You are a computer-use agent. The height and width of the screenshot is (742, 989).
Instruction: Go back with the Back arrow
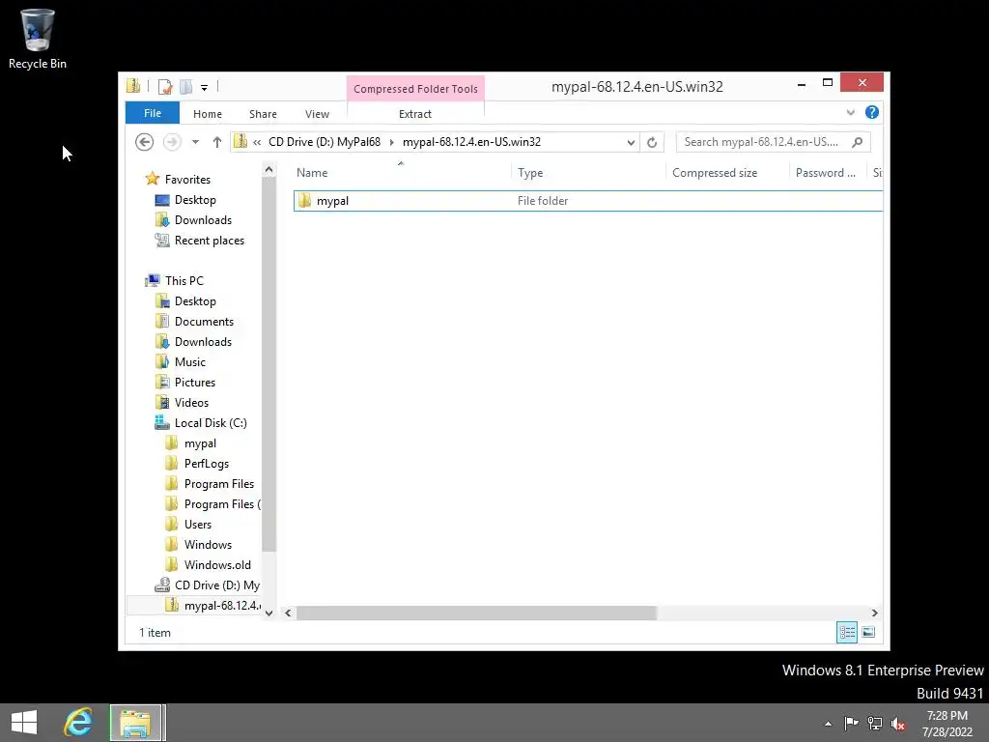point(145,142)
